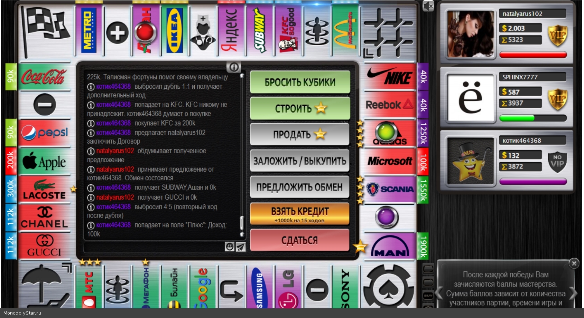Select the Билайн board tile
Image resolution: width=584 pixels, height=318 pixels.
click(x=174, y=287)
